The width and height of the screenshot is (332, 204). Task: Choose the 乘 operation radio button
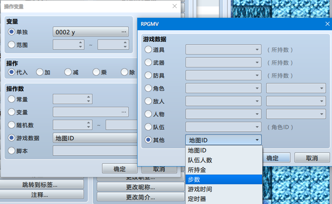(x=96, y=72)
